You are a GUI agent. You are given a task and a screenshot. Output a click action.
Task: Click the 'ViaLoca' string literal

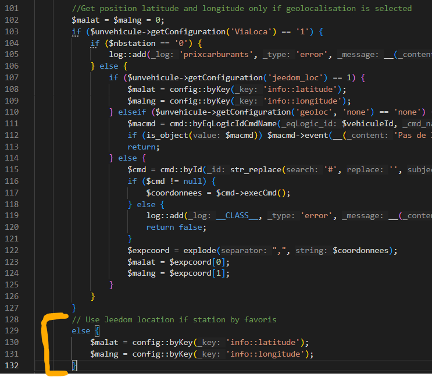coord(251,31)
